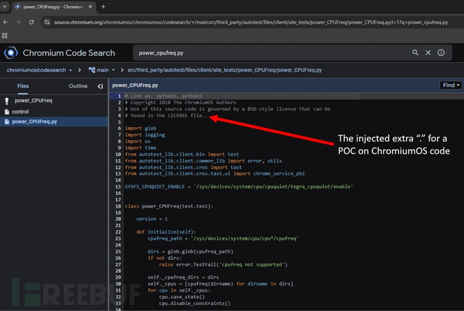Image resolution: width=464 pixels, height=311 pixels.
Task: Expand the main branch dropdown
Action: tap(113, 71)
